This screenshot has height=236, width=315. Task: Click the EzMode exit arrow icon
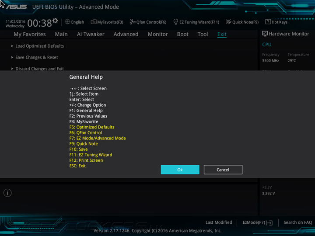(270, 222)
